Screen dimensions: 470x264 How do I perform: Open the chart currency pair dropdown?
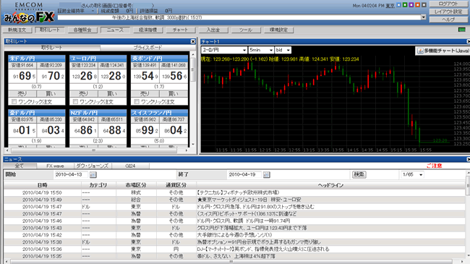(x=224, y=50)
